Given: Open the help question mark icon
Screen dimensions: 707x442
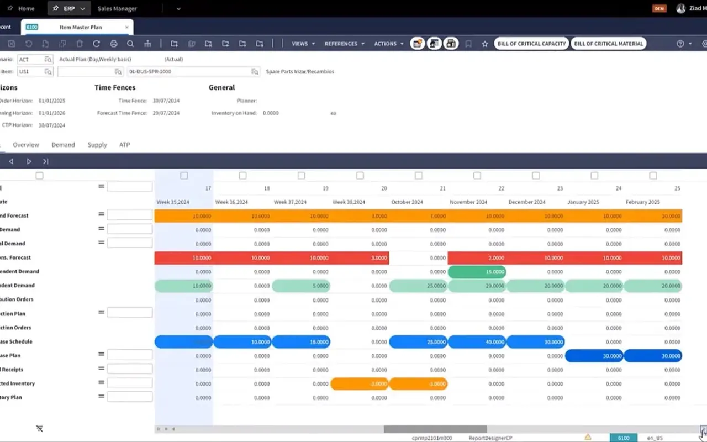Looking at the screenshot, I should (x=680, y=44).
